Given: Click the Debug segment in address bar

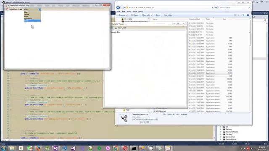Looking at the screenshot, I should click(149, 8).
